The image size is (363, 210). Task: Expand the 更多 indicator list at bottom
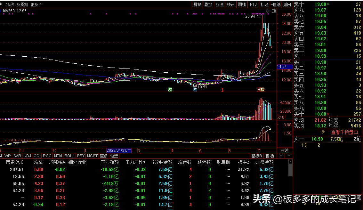104,156
